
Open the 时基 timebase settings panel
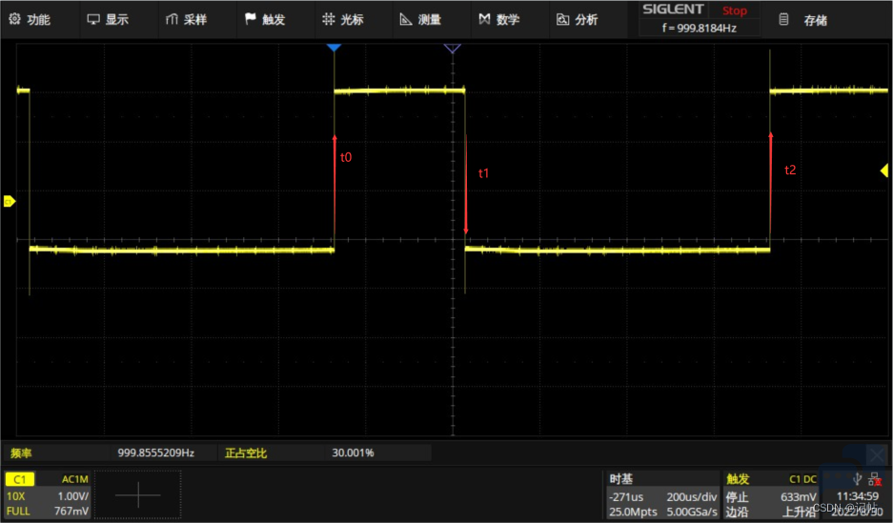tap(661, 494)
